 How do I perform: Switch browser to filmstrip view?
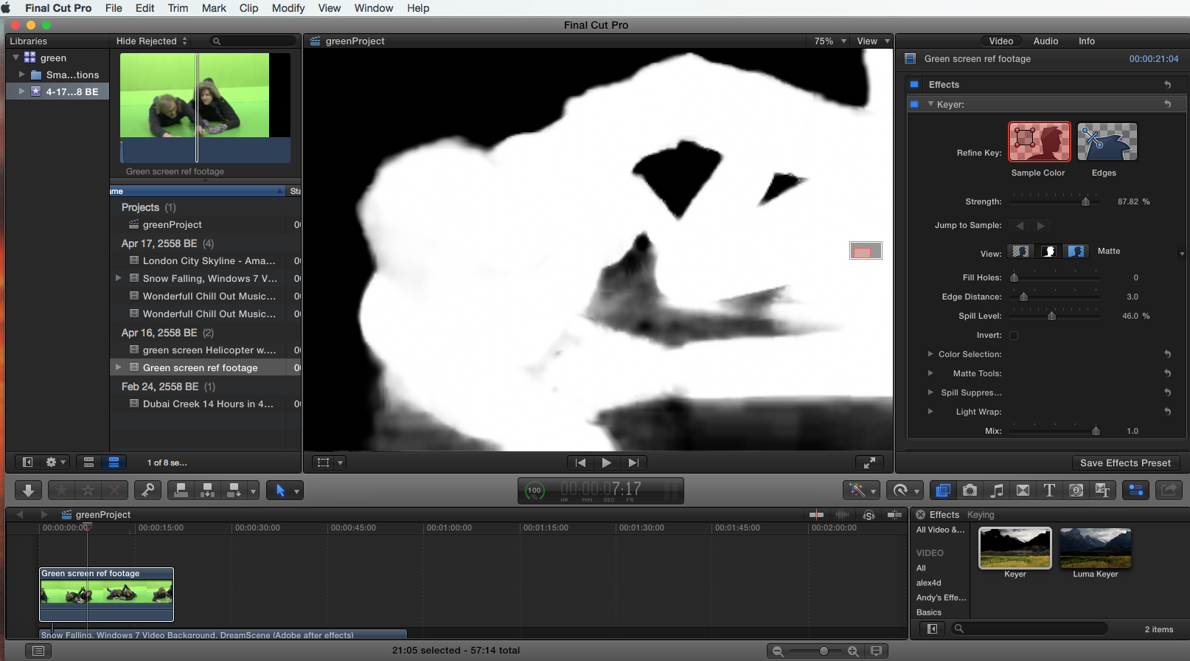[88, 463]
